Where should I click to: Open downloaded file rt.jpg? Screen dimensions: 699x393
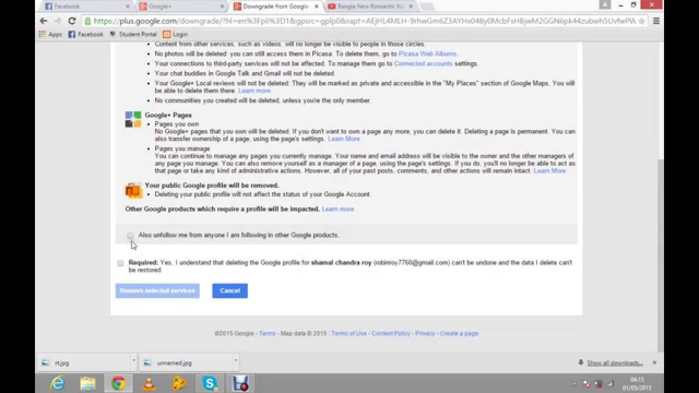(x=84, y=363)
